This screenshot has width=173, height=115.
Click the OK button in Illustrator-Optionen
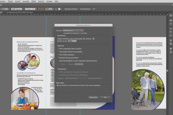pyautogui.click(x=105, y=97)
